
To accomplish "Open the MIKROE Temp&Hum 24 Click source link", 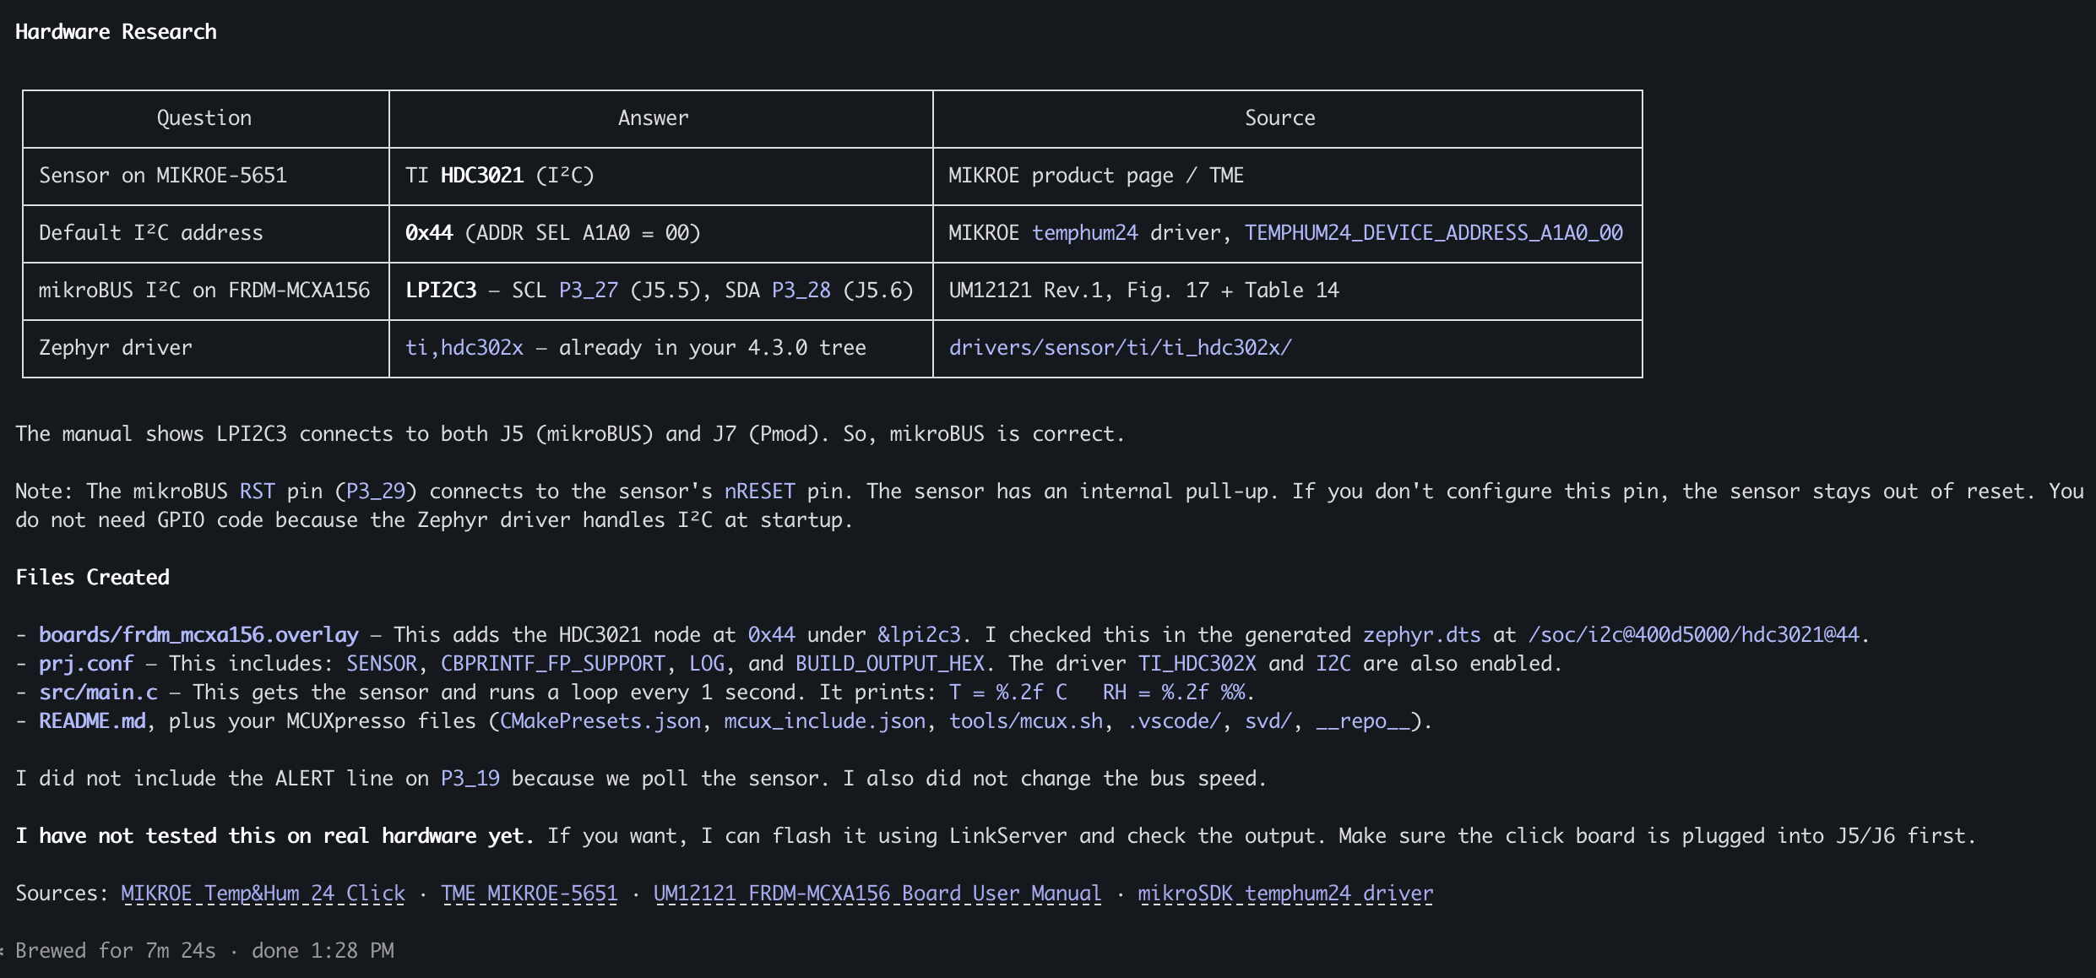I will [x=263, y=894].
